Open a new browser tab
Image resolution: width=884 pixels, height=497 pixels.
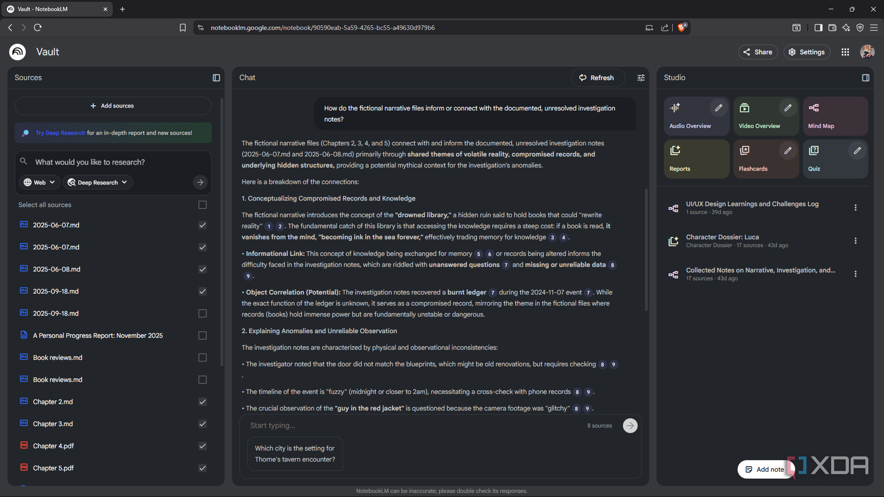(x=122, y=9)
